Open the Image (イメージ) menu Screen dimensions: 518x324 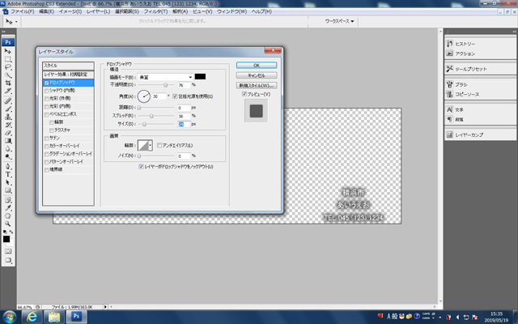70,12
